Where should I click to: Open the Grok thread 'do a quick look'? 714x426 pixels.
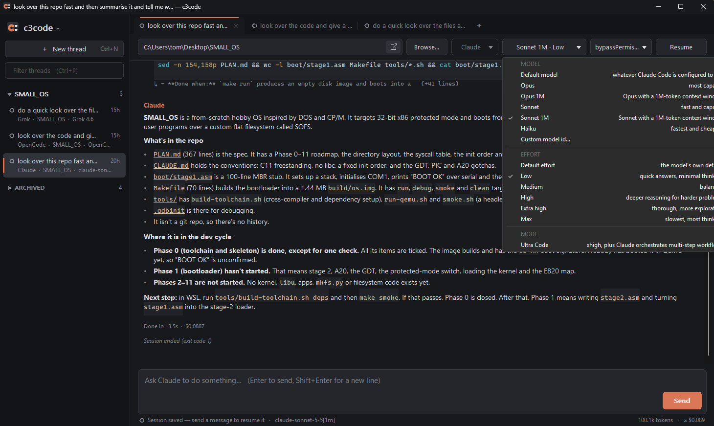point(64,114)
